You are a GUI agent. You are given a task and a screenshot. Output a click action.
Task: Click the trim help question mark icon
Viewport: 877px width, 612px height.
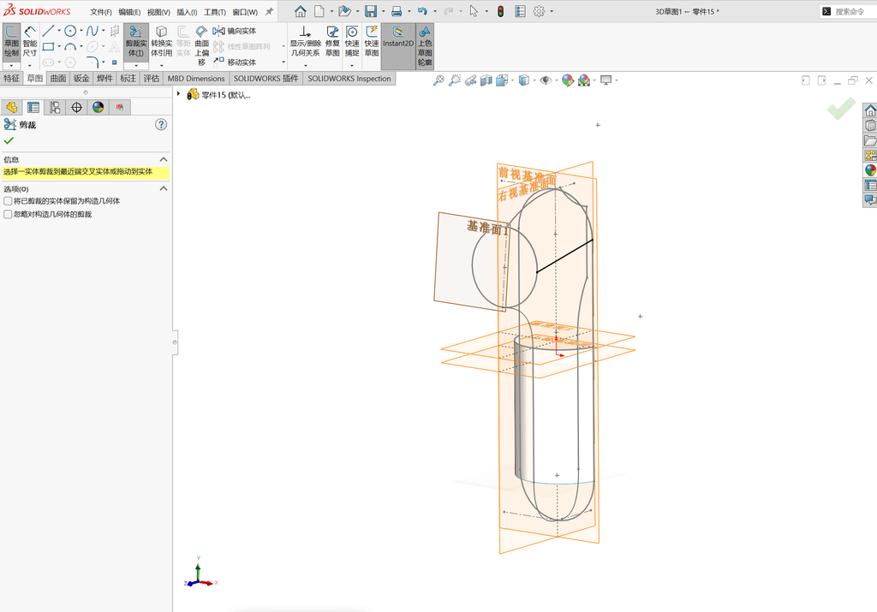click(x=161, y=125)
